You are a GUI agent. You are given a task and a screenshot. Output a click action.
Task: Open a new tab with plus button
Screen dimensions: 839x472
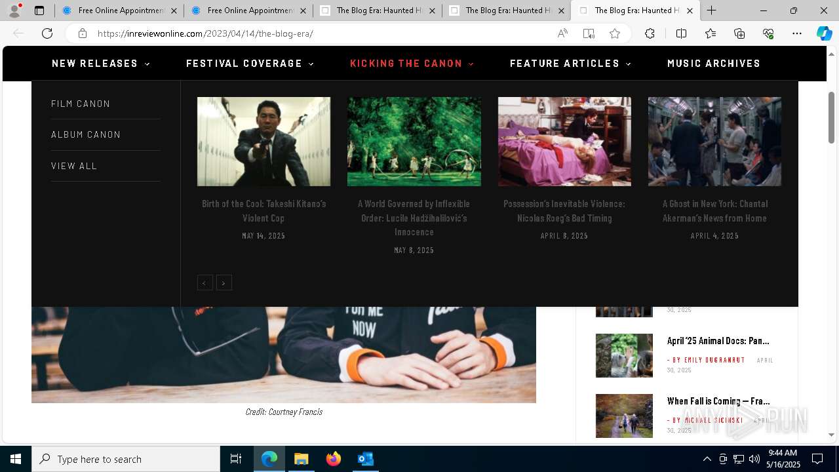click(712, 10)
